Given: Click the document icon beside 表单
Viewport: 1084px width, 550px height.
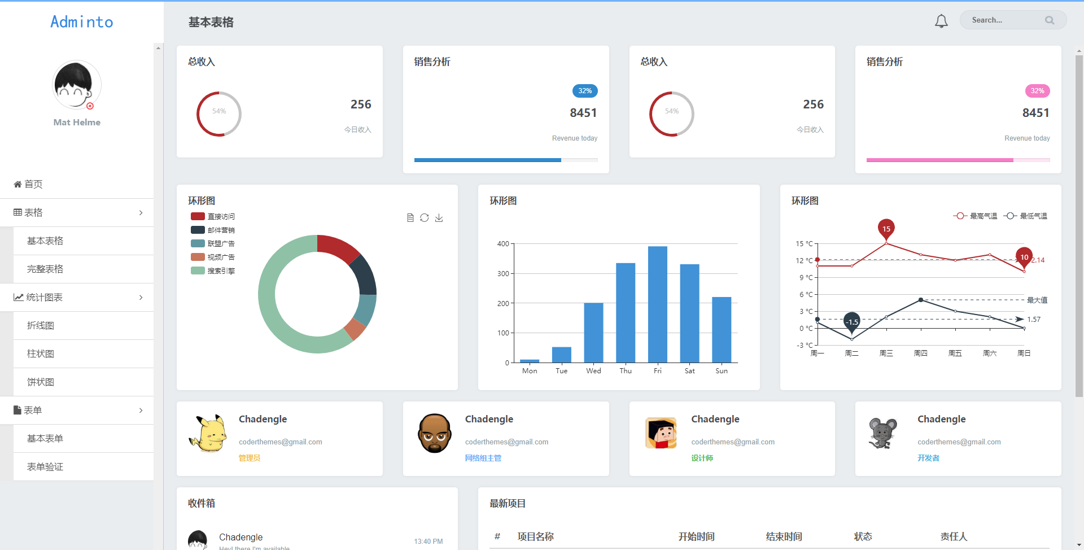Looking at the screenshot, I should click(18, 410).
